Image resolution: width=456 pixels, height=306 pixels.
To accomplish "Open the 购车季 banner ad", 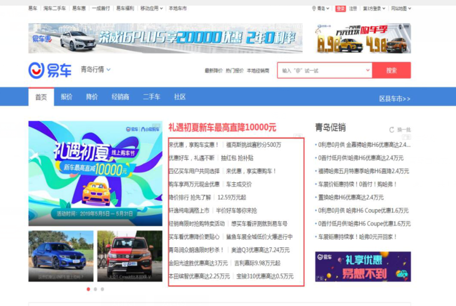I will [x=363, y=38].
